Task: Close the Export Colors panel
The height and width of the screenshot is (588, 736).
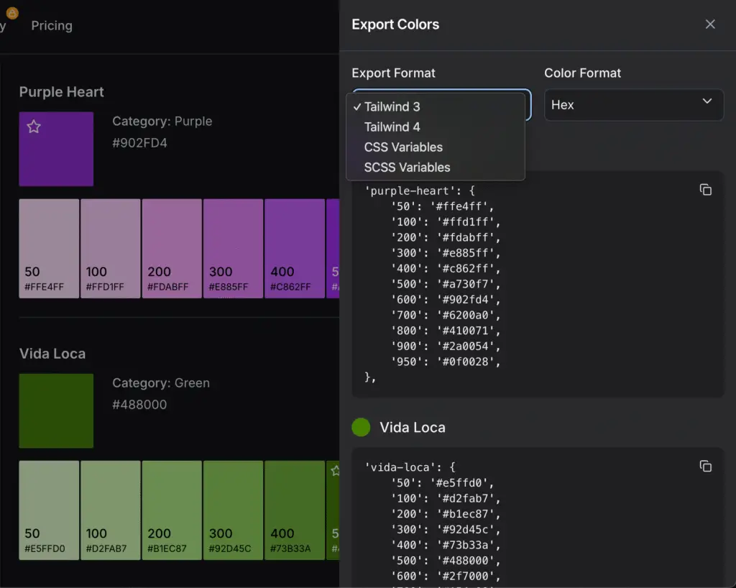Action: click(710, 24)
